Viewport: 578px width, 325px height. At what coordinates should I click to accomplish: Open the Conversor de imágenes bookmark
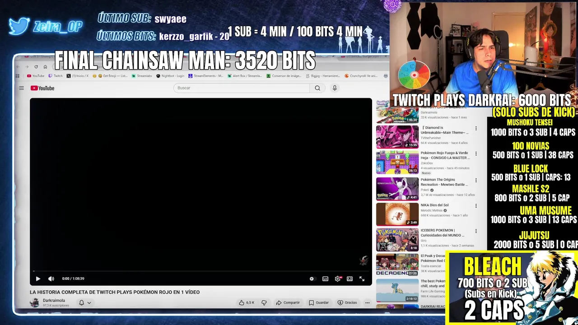(x=284, y=76)
